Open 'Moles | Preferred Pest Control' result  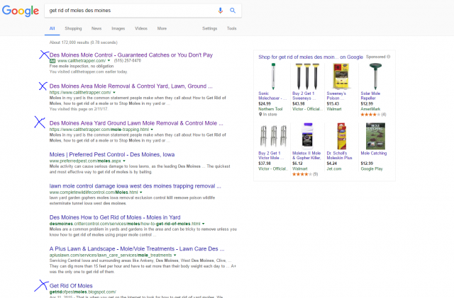click(112, 154)
